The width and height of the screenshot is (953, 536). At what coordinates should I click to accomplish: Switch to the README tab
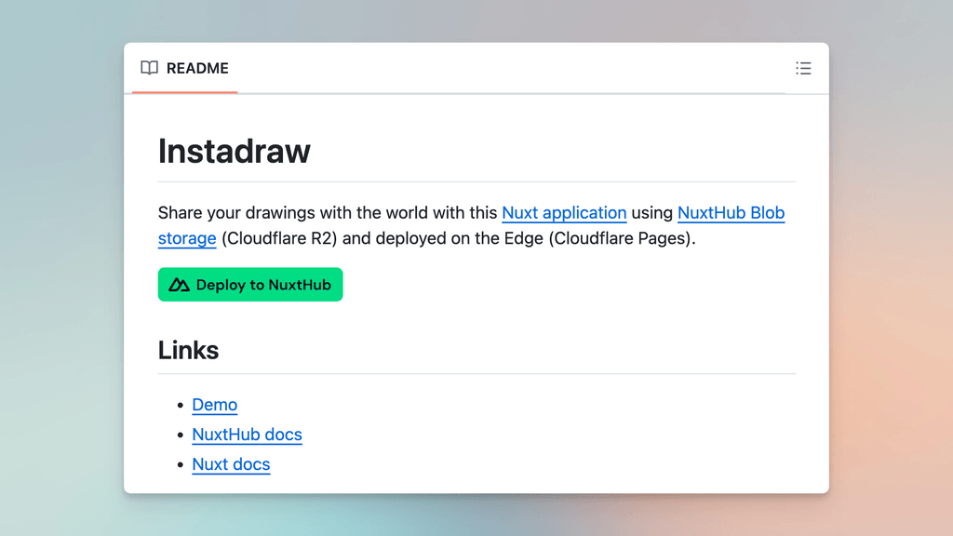pos(184,68)
